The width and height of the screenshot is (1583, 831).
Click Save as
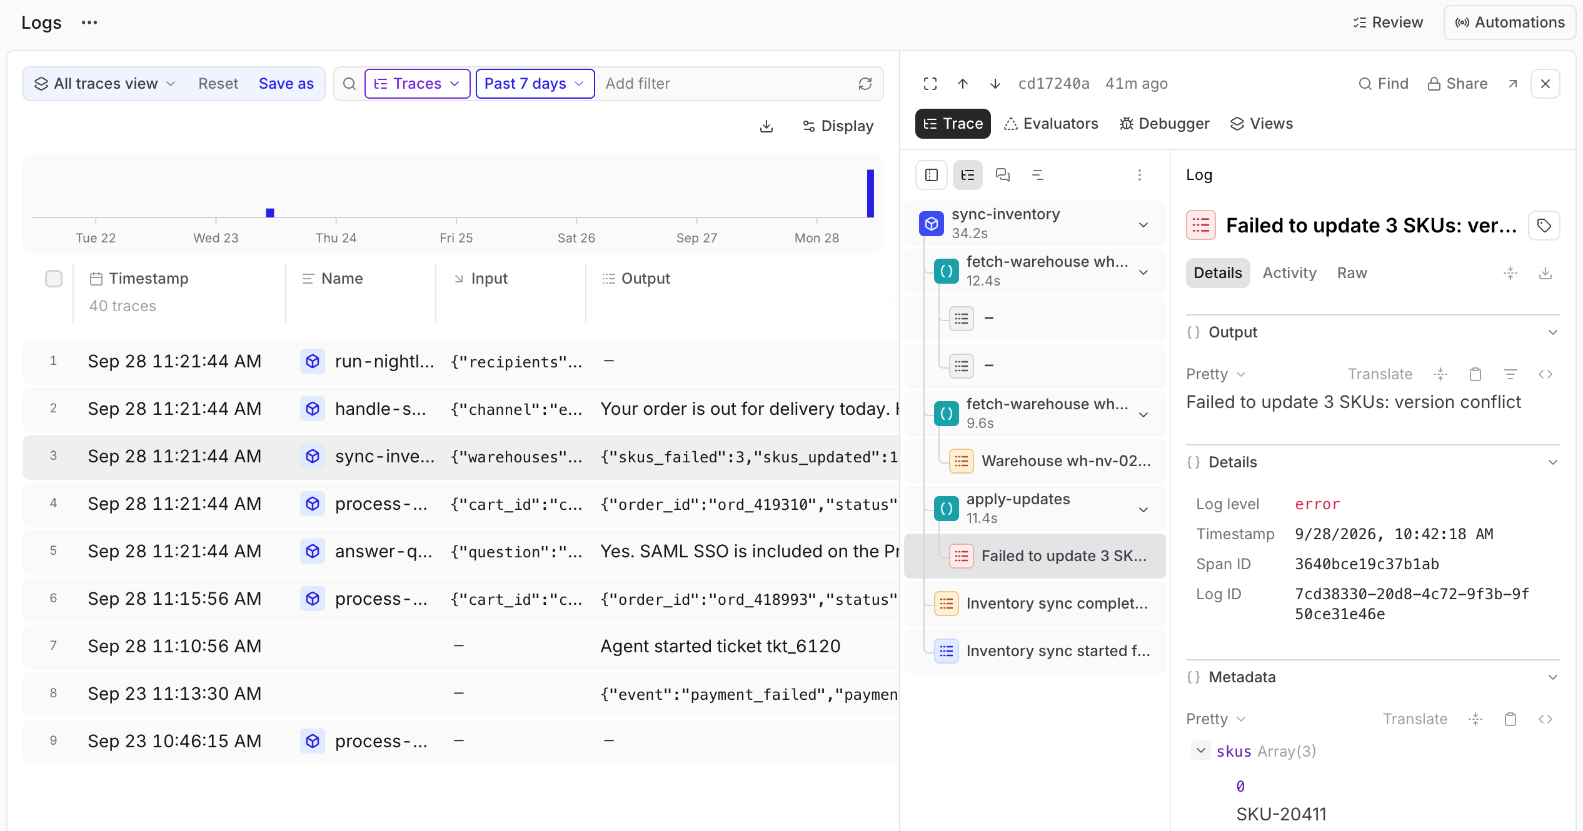pos(286,84)
